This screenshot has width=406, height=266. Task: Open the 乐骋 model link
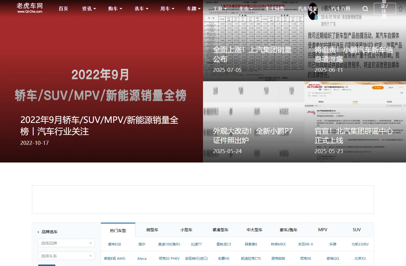click(x=333, y=244)
